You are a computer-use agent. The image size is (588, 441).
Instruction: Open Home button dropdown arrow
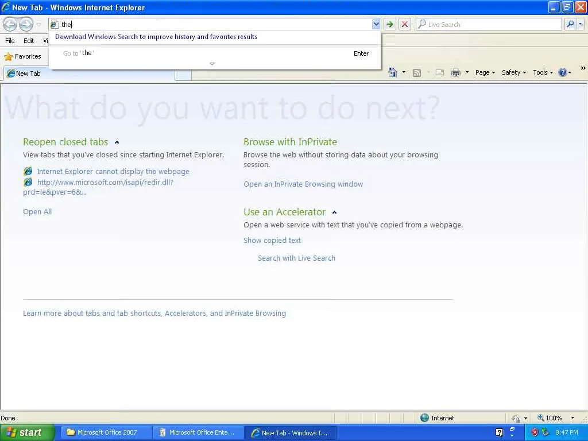coord(404,72)
